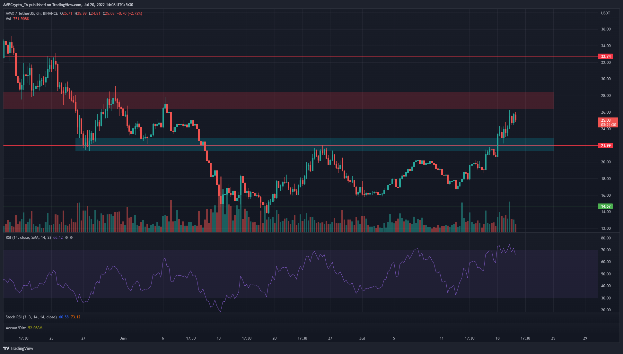Click the published-by header text
Image resolution: width=623 pixels, height=354 pixels.
click(x=68, y=5)
